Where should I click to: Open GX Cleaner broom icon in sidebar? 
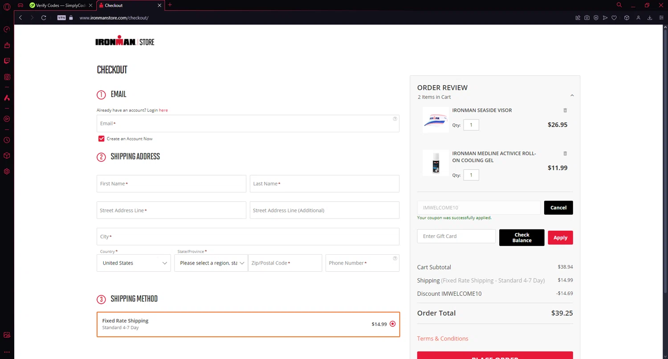click(x=7, y=45)
